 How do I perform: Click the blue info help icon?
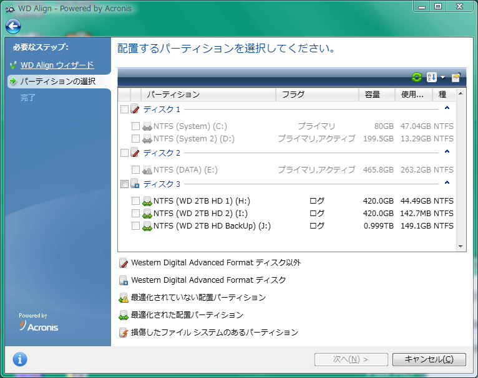[x=20, y=359]
